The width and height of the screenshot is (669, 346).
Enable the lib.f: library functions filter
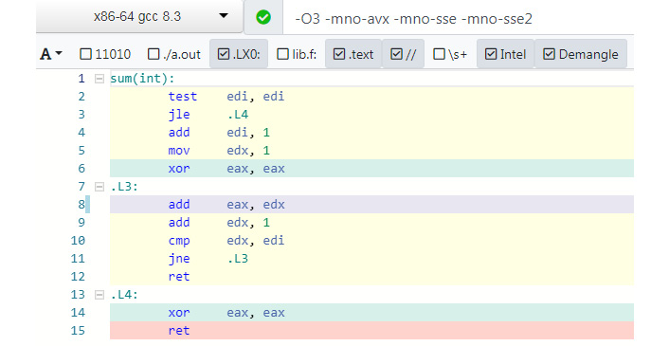pyautogui.click(x=297, y=54)
